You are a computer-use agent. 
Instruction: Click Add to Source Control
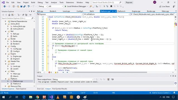tap(160, 93)
